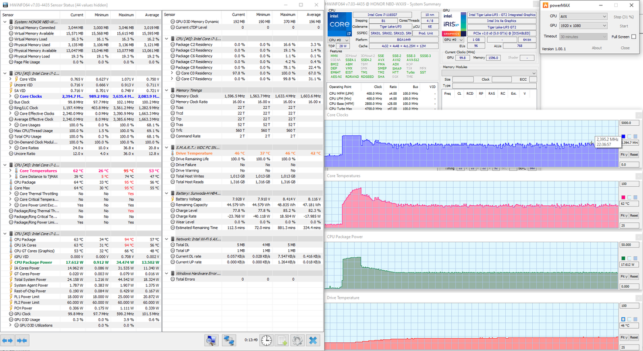Reset min/max values with clock icon

coord(266,340)
